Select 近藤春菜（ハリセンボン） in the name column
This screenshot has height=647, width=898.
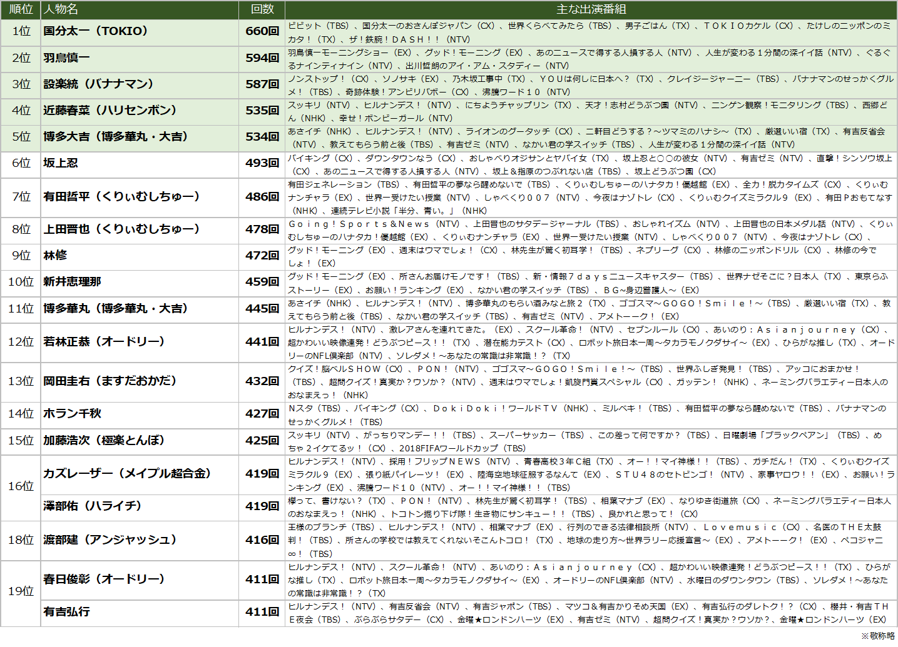(x=110, y=111)
